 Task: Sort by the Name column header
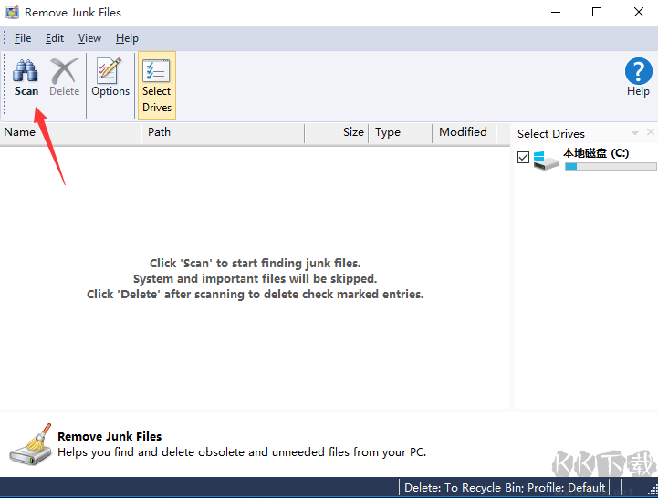pos(70,133)
